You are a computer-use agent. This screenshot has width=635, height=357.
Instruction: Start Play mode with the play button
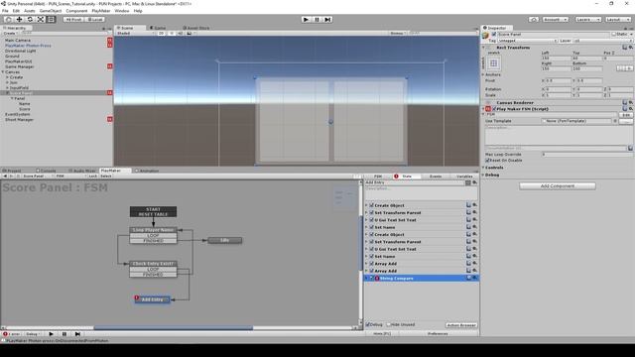307,20
